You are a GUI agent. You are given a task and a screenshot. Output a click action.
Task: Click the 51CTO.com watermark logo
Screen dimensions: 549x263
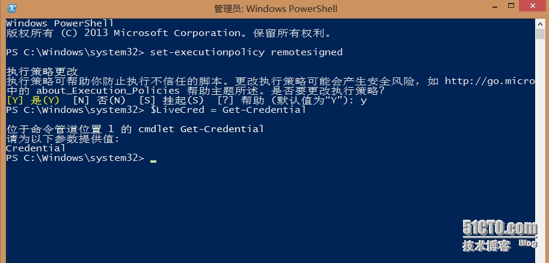500,228
